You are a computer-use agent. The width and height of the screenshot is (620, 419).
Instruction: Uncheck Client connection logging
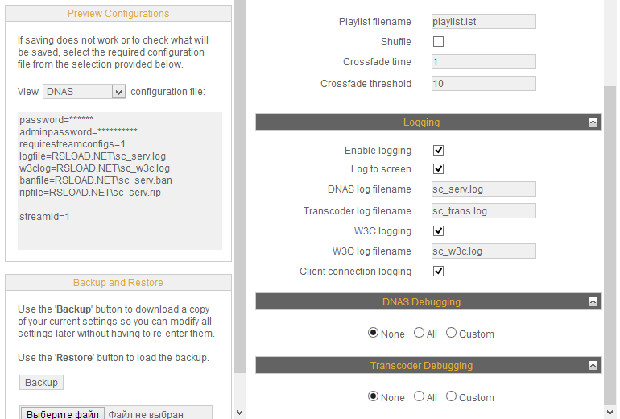(x=438, y=272)
